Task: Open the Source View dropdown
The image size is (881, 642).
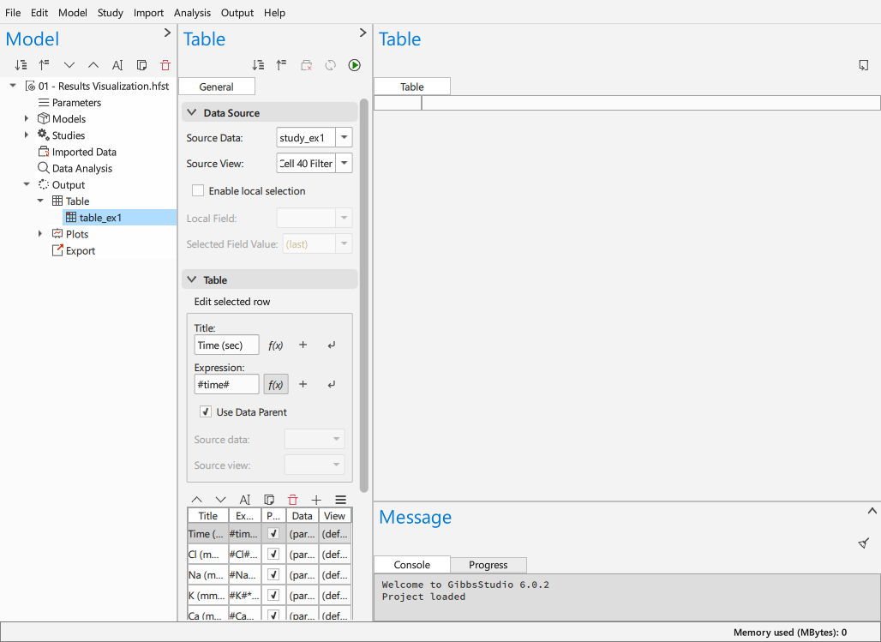Action: tap(344, 164)
